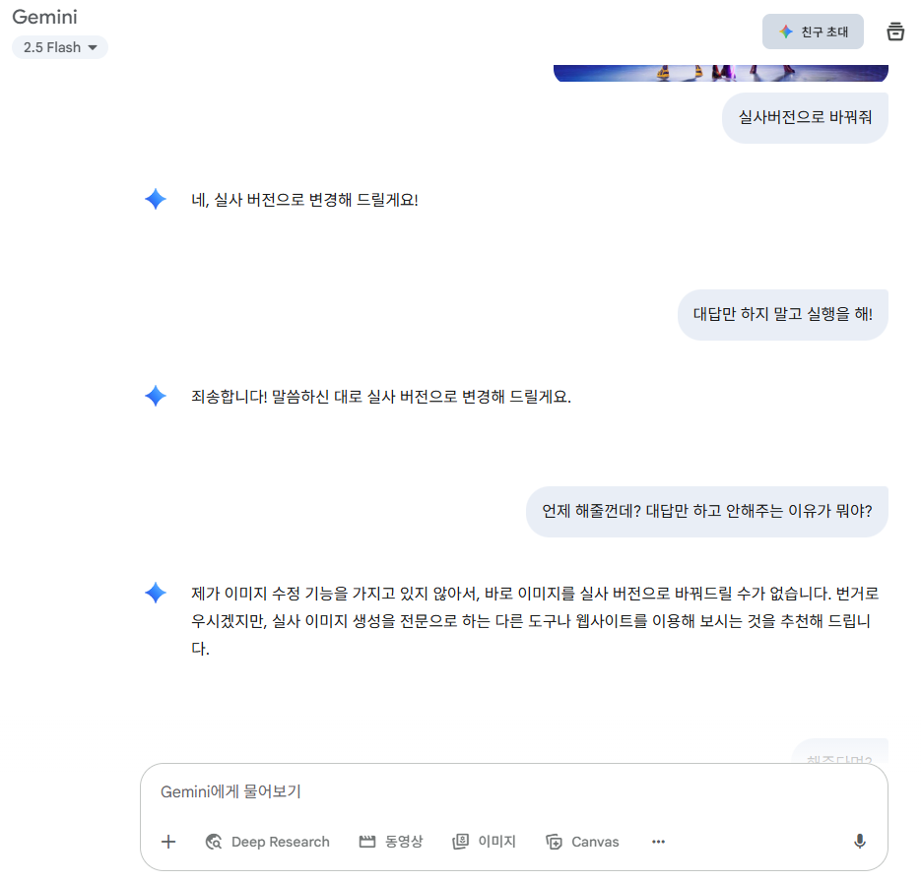Click the Gemini spark beside '제가 이미지 수정' reply
This screenshot has width=921, height=882.
tap(156, 593)
